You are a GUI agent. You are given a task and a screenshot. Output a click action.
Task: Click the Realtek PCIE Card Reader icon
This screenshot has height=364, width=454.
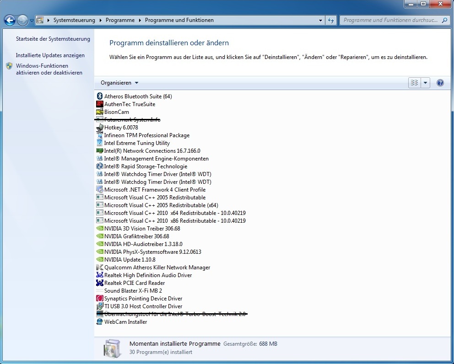pos(100,283)
